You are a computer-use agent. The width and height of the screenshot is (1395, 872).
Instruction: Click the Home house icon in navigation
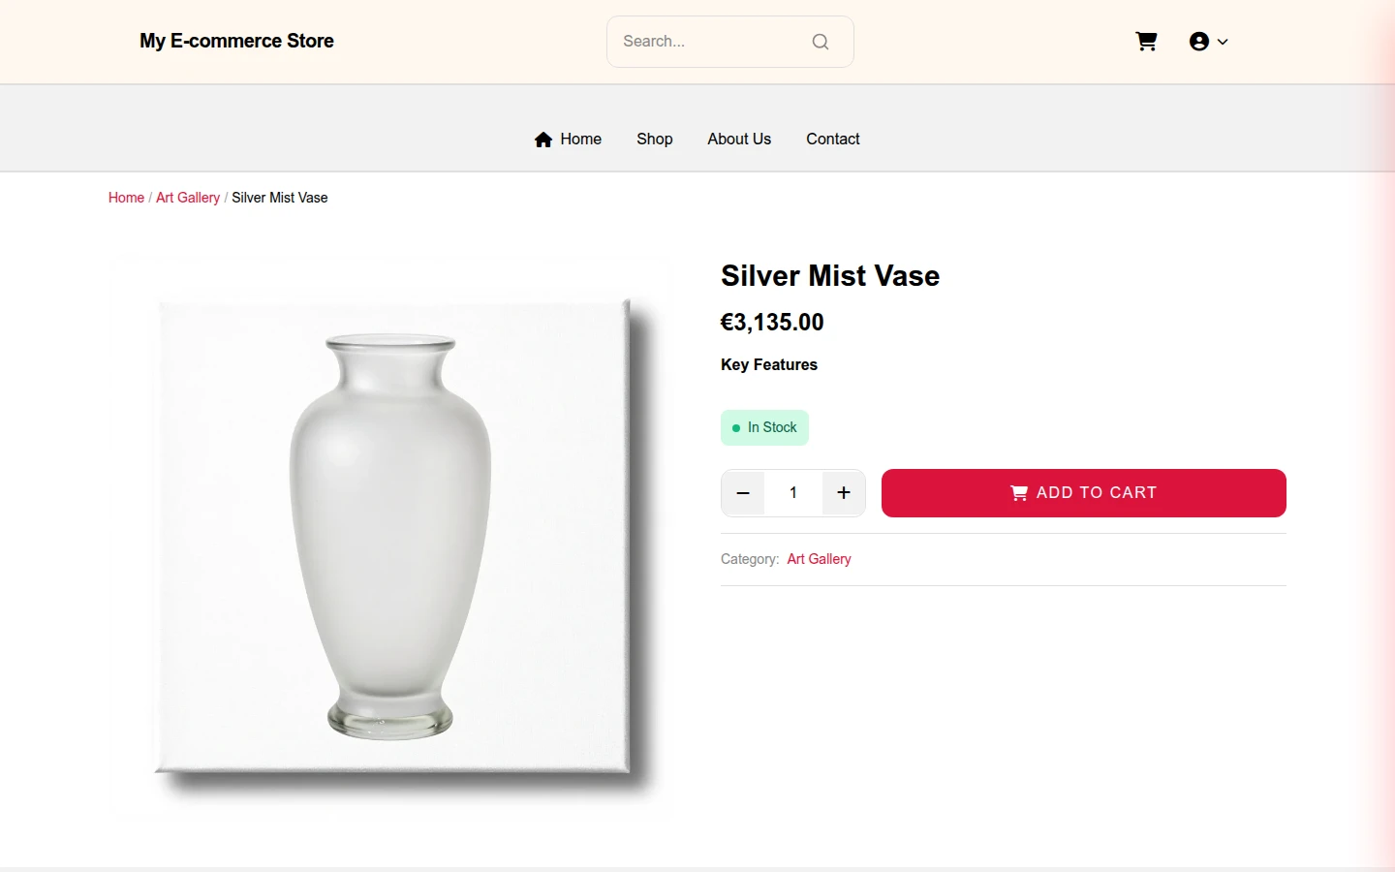(543, 140)
